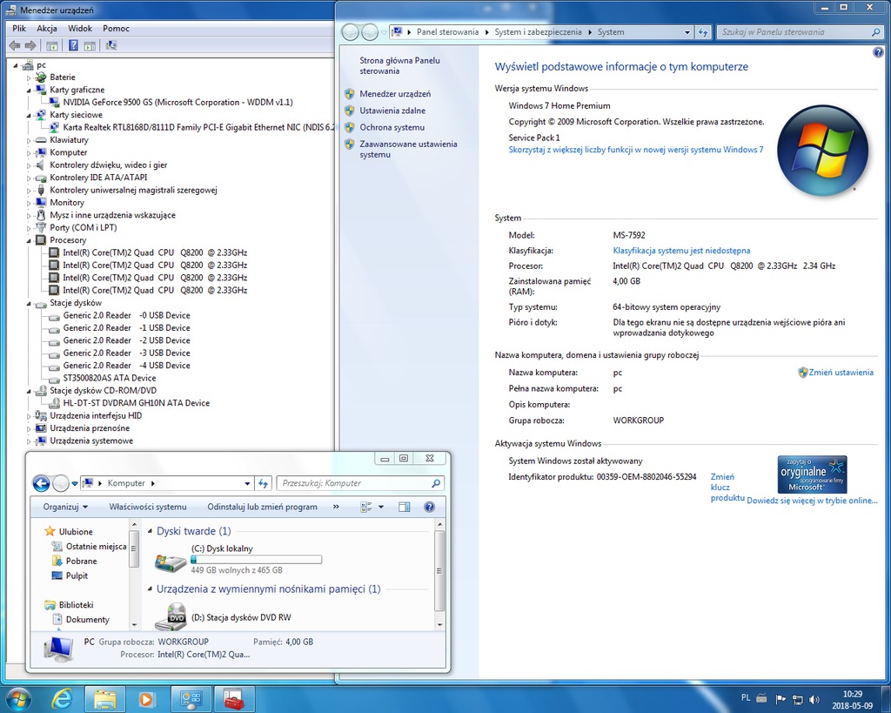This screenshot has width=891, height=713.
Task: Show more toolbar commands chevron in Komputer window
Action: [x=336, y=507]
